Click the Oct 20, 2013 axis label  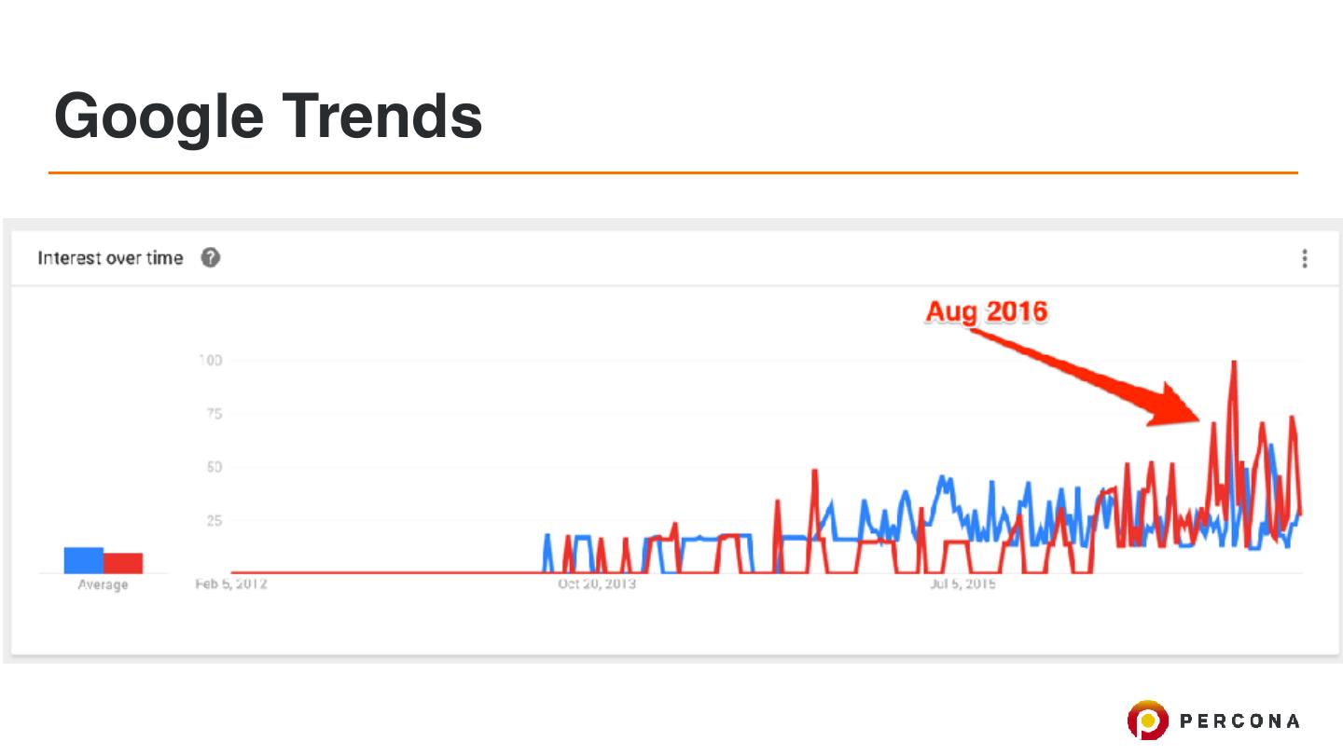coord(596,584)
